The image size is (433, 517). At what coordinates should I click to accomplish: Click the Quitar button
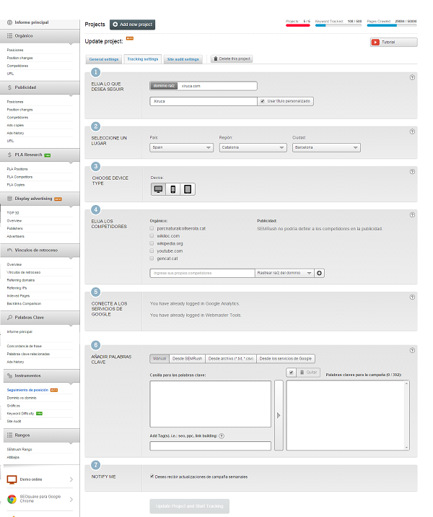pos(308,373)
